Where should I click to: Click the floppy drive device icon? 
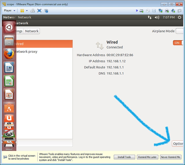pyautogui.click(x=154, y=11)
